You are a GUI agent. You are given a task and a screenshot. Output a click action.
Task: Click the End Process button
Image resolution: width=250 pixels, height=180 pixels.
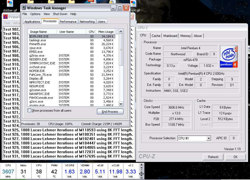110,112
